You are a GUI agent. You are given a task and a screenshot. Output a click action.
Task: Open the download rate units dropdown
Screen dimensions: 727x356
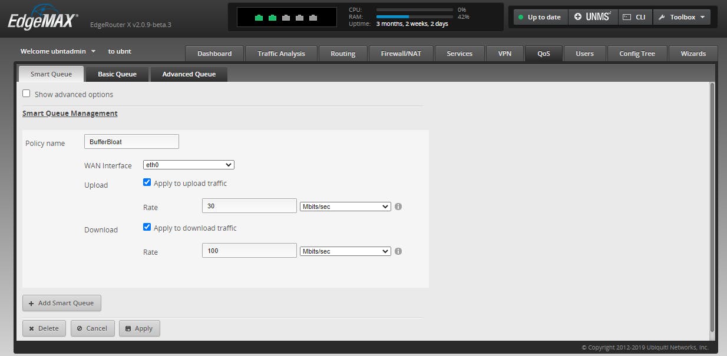coord(345,251)
